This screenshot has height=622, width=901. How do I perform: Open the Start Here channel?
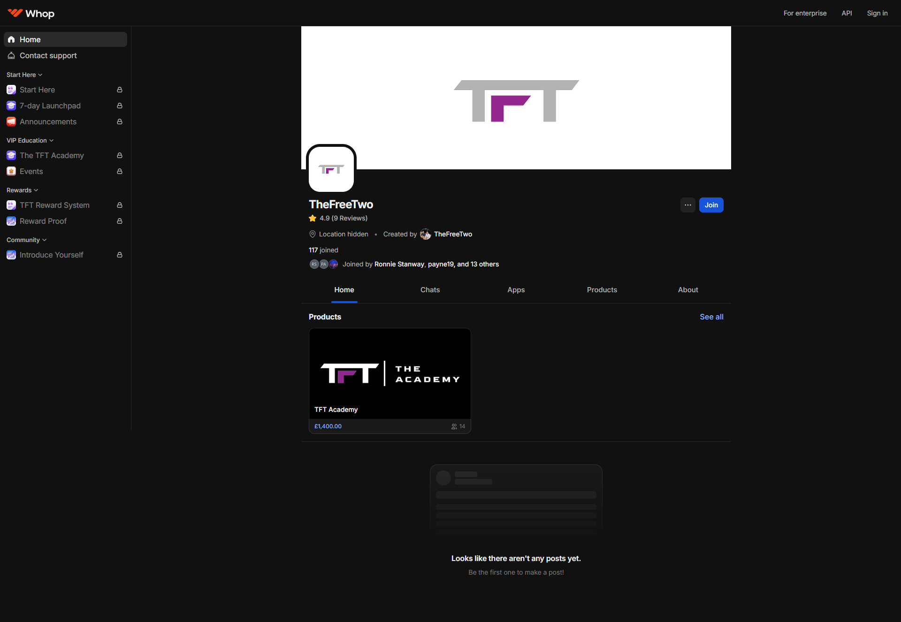point(65,90)
